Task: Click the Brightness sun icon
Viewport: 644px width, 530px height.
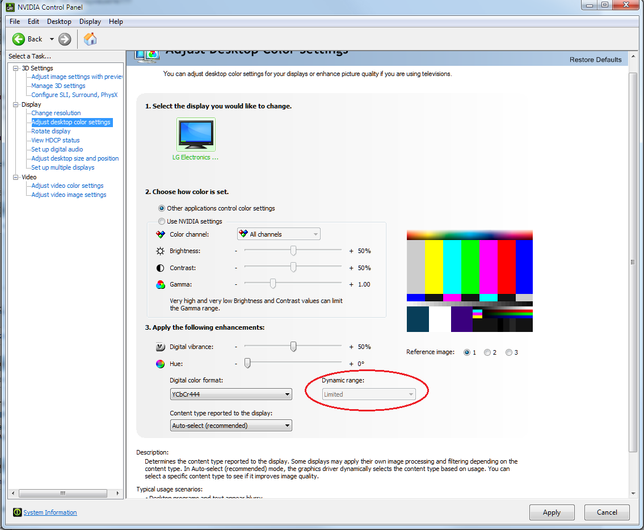Action: [x=160, y=251]
